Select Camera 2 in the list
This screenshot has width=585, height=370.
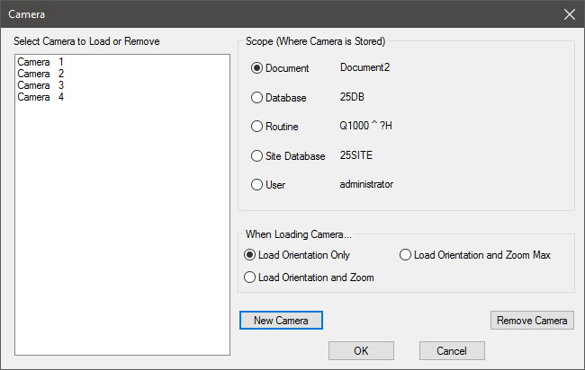coord(40,74)
